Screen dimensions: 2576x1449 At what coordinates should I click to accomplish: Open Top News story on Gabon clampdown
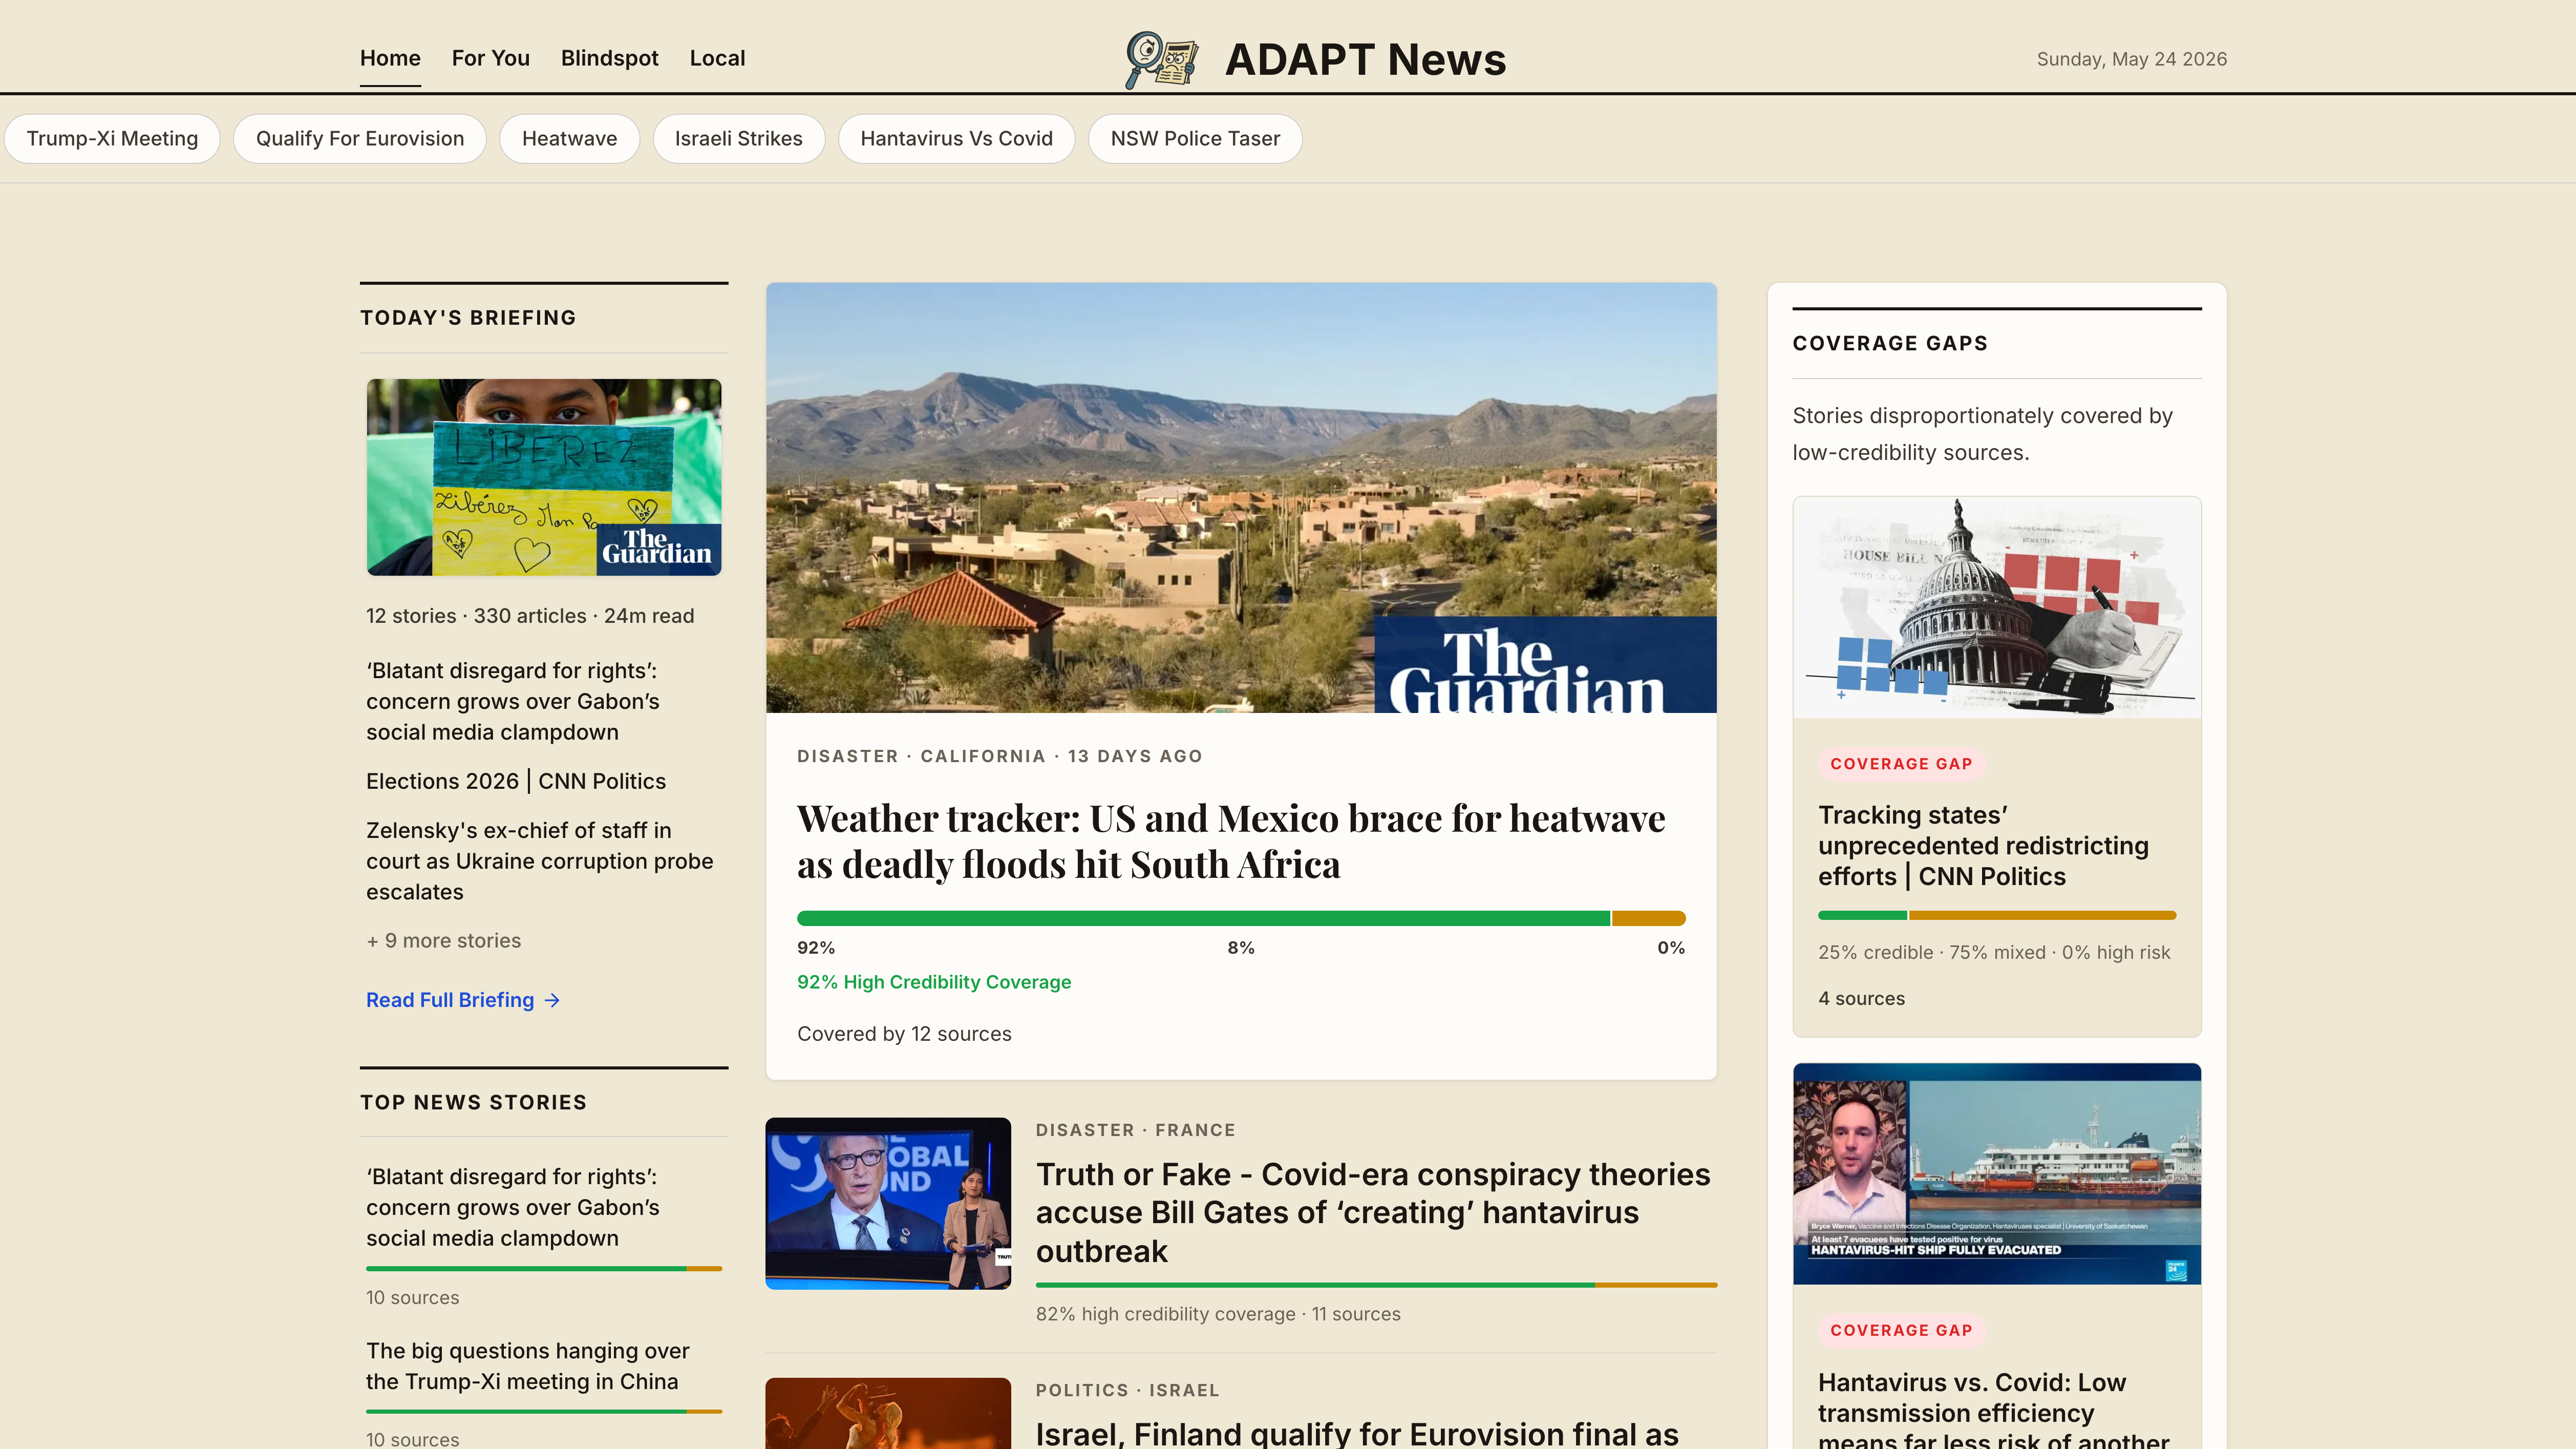pyautogui.click(x=513, y=1207)
